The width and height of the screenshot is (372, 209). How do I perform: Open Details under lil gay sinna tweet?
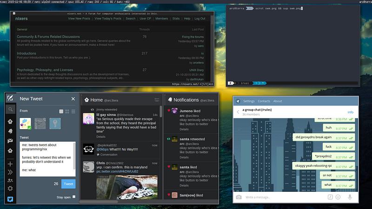[101, 137]
